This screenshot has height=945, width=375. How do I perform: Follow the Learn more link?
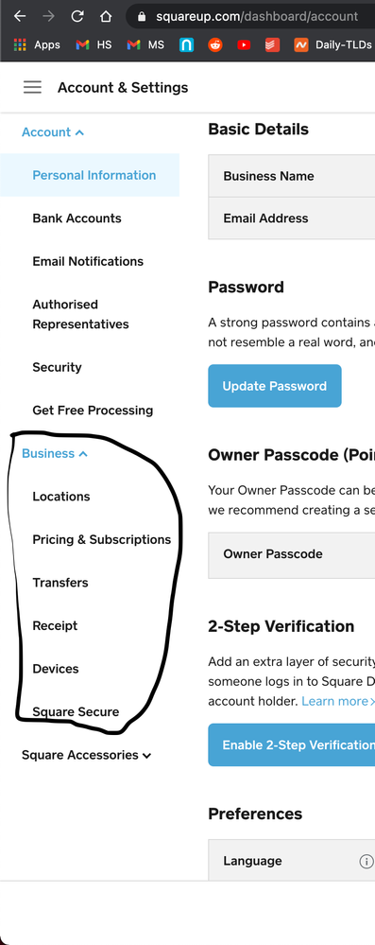(337, 701)
